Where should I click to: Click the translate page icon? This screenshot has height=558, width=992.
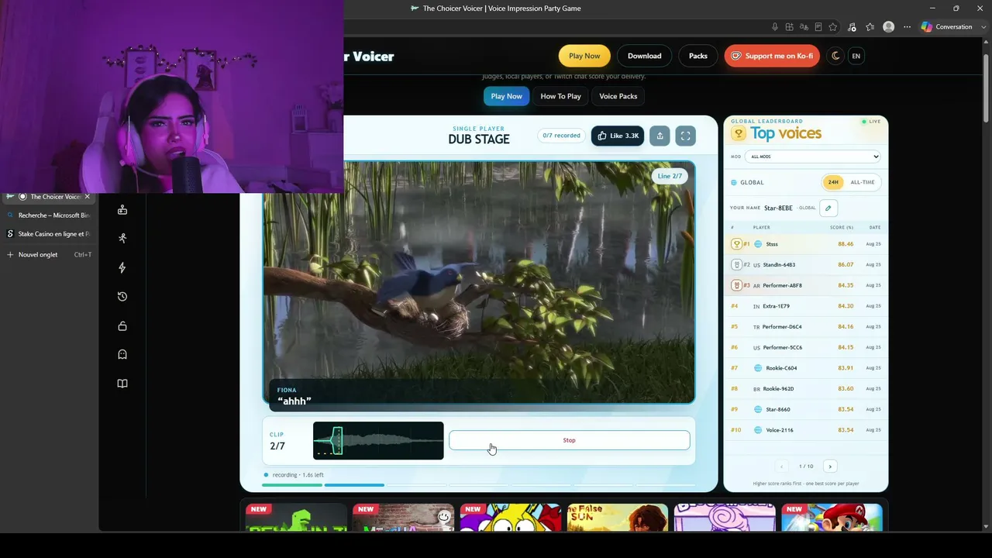[804, 27]
